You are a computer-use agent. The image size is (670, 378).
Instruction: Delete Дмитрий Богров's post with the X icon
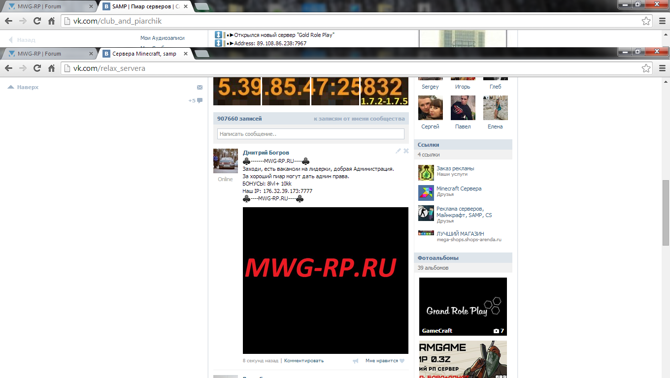(406, 151)
